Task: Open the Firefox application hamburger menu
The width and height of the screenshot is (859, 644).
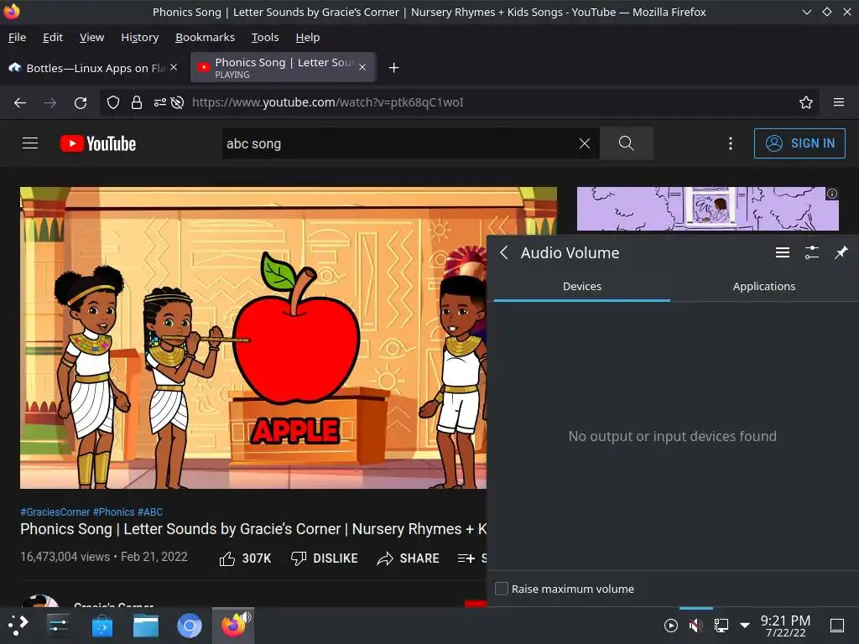Action: 839,102
